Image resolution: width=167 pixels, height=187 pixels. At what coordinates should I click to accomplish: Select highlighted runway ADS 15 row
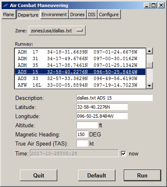(80, 72)
